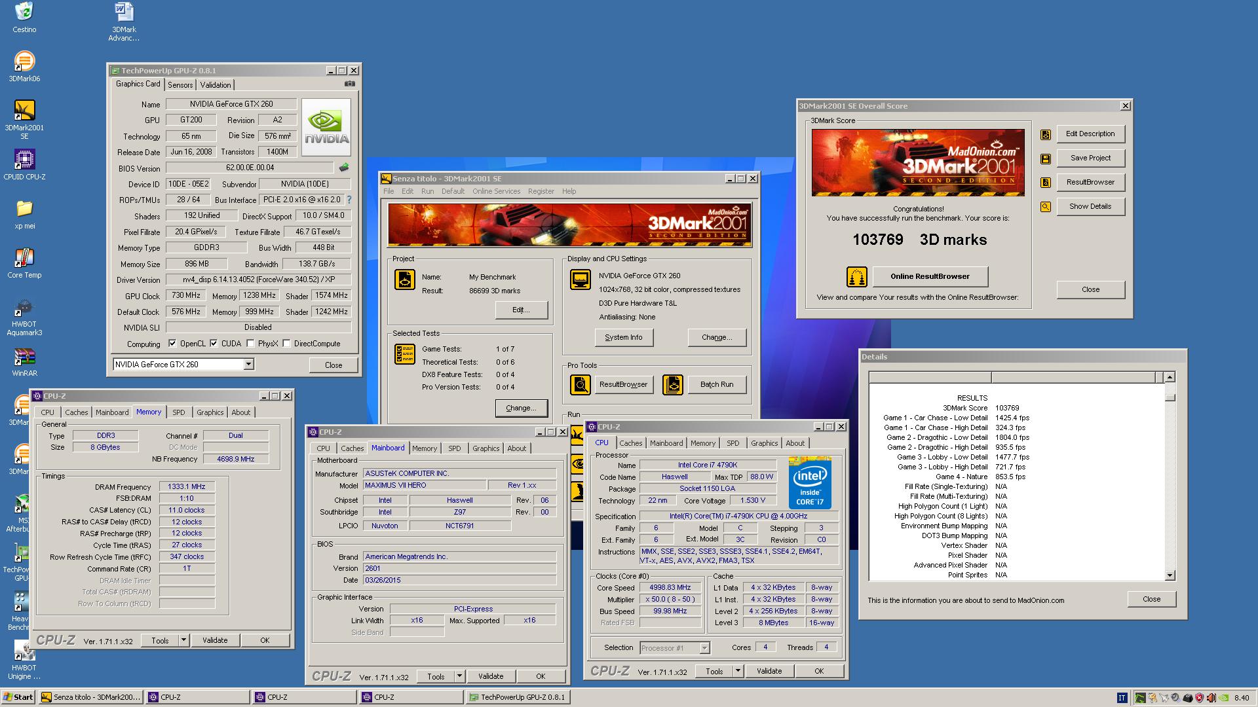Viewport: 1258px width, 707px height.
Task: Select Caches tab in CPU-Z CPU window
Action: coord(631,443)
